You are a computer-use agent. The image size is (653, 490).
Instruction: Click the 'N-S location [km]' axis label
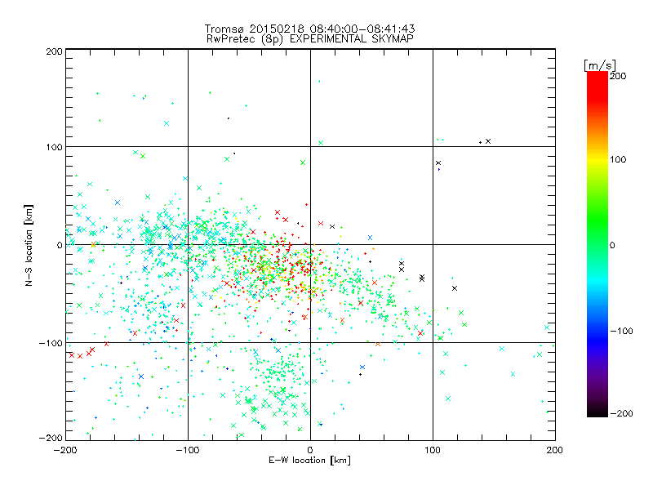(x=29, y=245)
